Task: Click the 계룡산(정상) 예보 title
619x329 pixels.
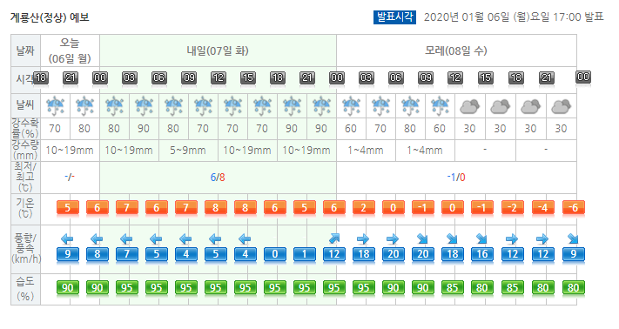Action: [50, 17]
